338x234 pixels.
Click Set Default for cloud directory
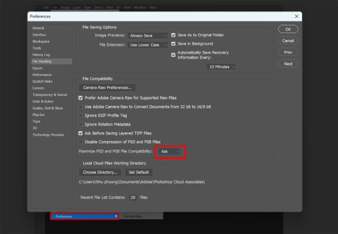coord(139,172)
